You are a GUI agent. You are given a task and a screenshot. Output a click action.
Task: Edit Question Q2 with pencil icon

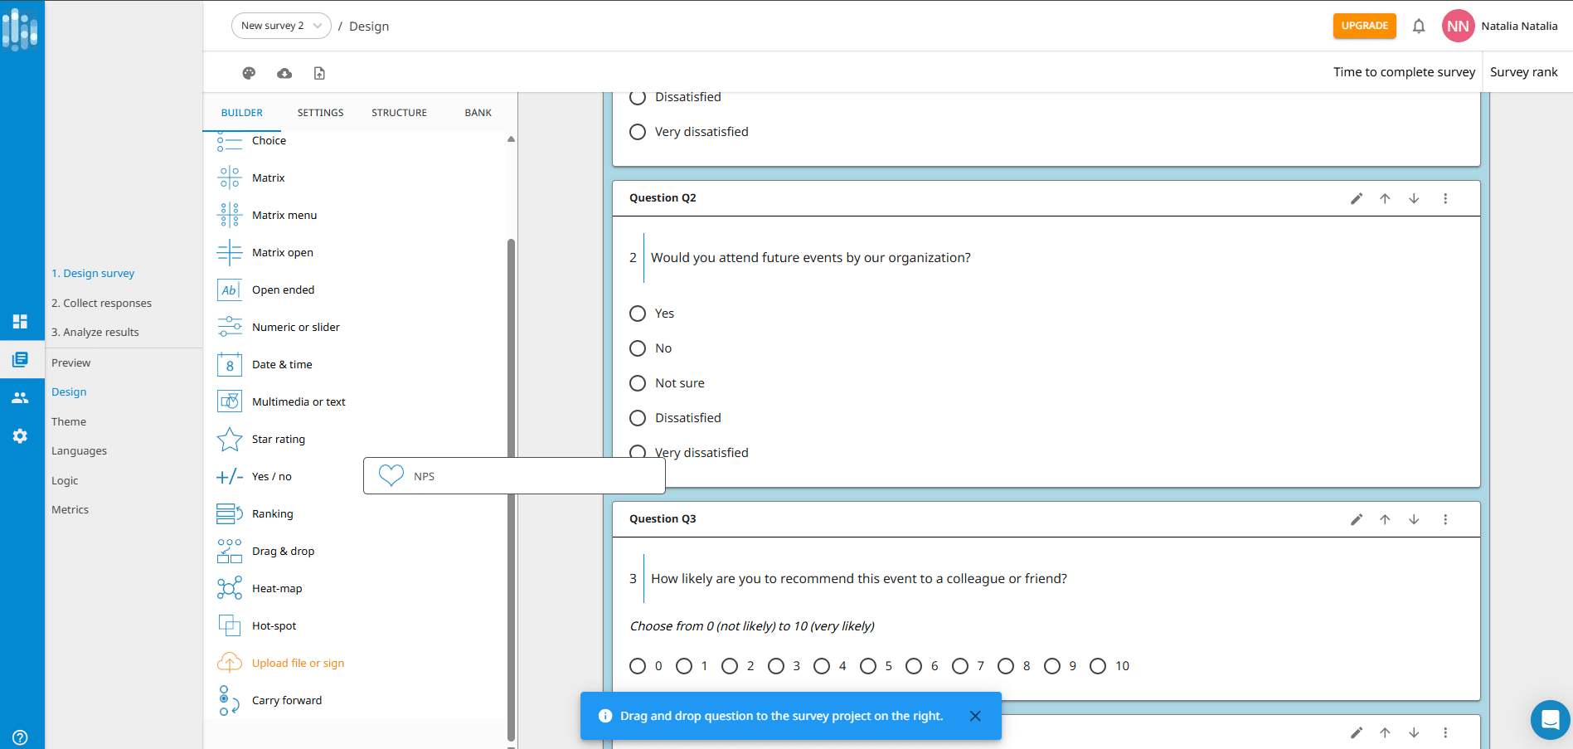pyautogui.click(x=1357, y=198)
